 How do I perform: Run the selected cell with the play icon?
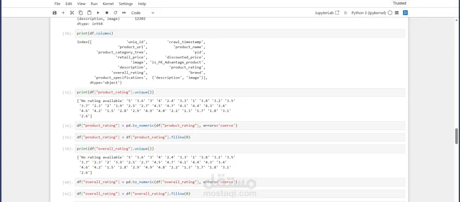click(98, 13)
